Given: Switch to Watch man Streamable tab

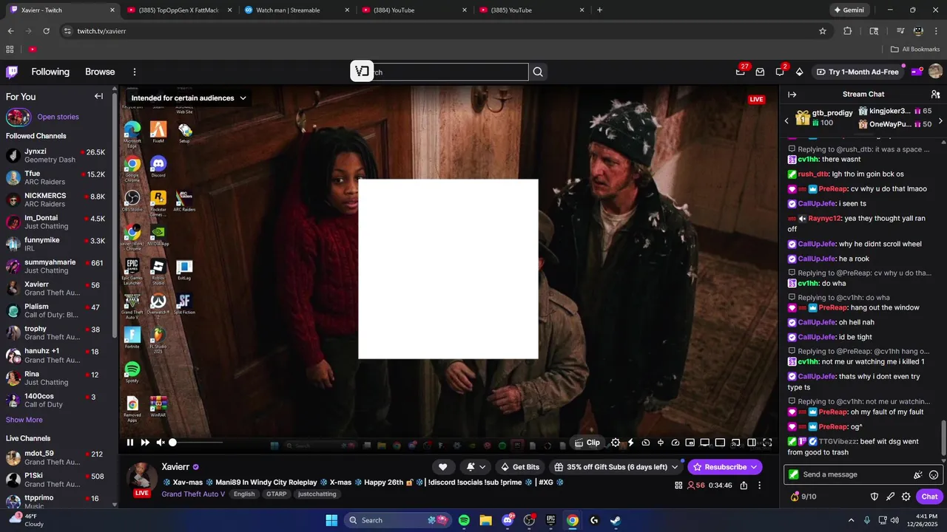Looking at the screenshot, I should (x=296, y=10).
